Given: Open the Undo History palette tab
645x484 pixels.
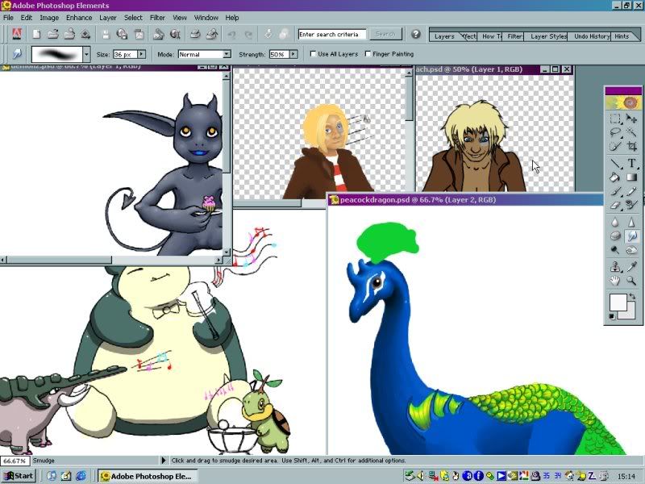Looking at the screenshot, I should click(592, 36).
